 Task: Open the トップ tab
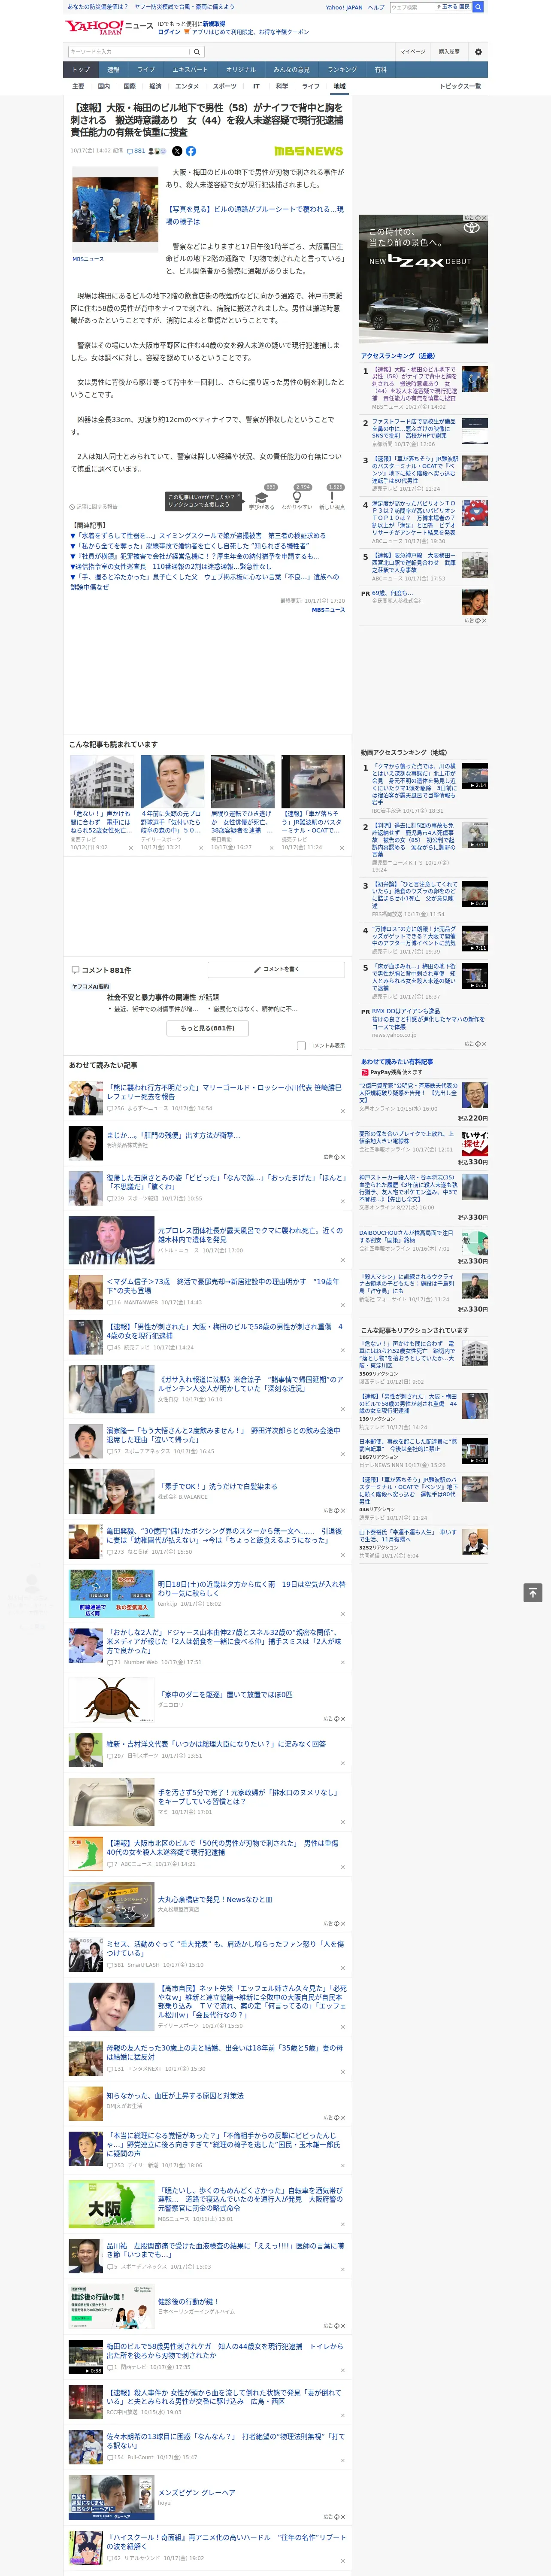[81, 70]
